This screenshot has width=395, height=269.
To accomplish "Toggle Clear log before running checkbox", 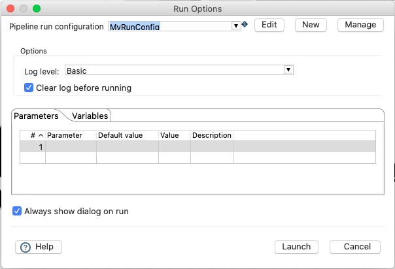I will click(x=29, y=87).
